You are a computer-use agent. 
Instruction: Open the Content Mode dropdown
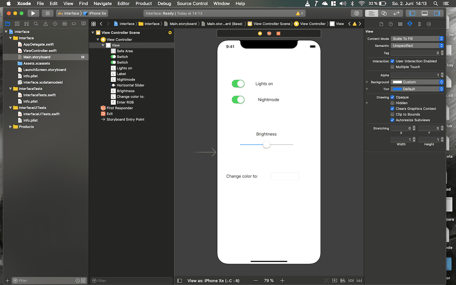[417, 38]
